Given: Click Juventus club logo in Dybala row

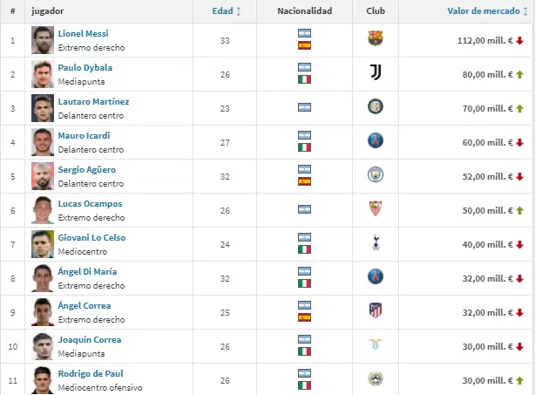Looking at the screenshot, I should click(x=376, y=73).
